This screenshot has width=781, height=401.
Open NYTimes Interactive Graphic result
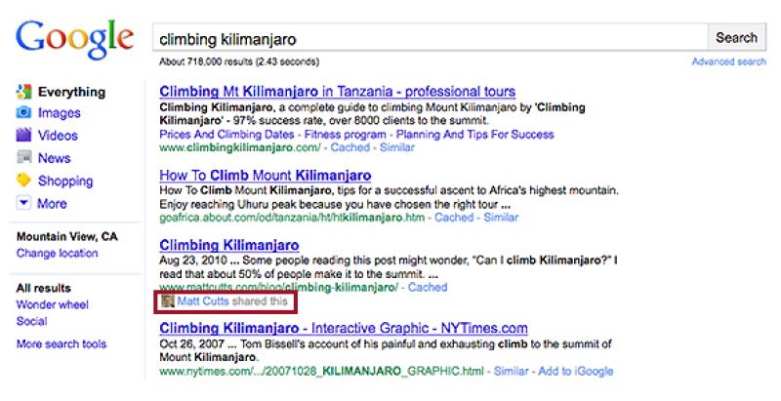[344, 329]
